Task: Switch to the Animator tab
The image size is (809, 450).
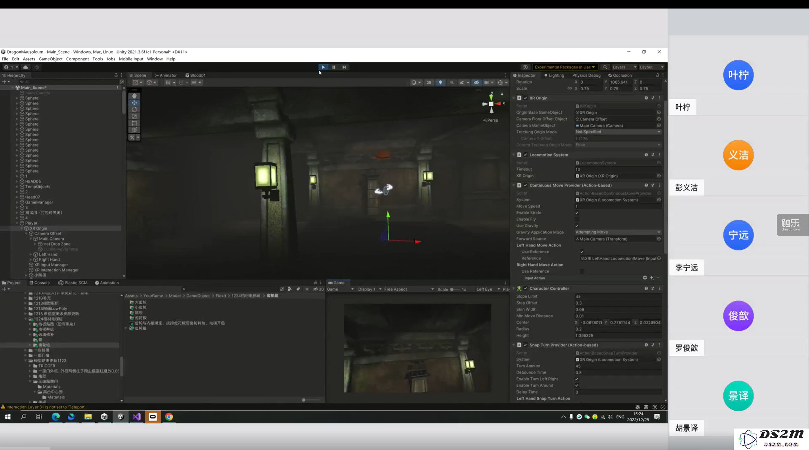Action: (x=166, y=75)
